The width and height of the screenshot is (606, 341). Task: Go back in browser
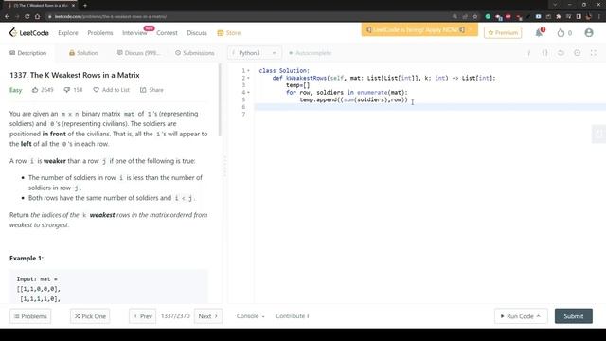(7, 17)
